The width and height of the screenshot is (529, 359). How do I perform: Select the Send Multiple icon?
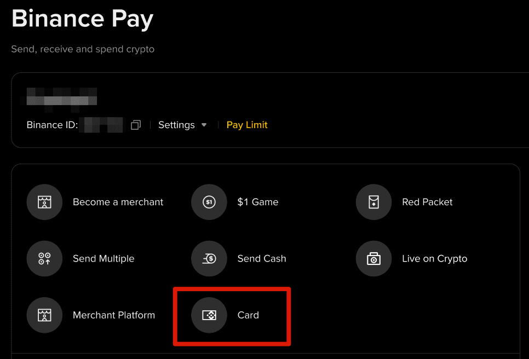coord(44,258)
